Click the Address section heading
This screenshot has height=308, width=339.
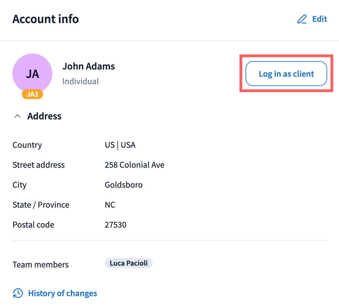(x=44, y=116)
